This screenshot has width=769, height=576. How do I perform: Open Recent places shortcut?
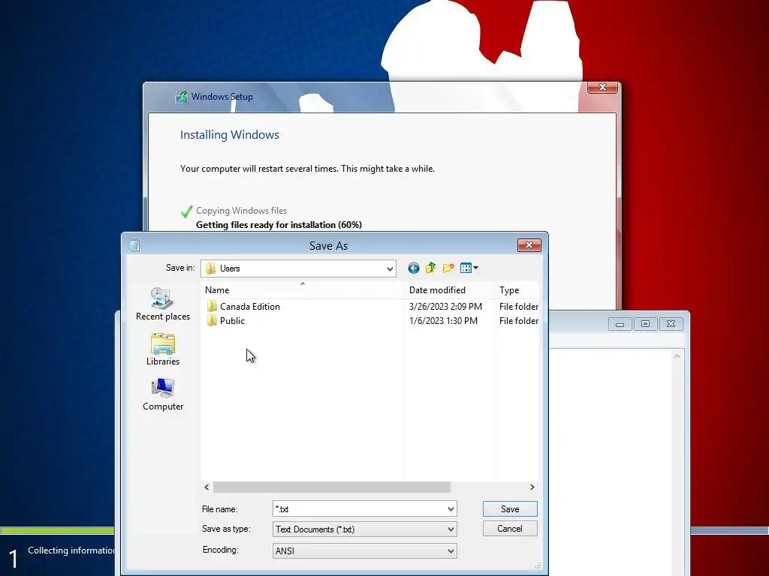tap(163, 304)
